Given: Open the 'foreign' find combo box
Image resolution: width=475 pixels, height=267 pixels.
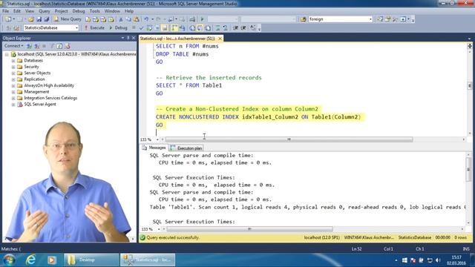Looking at the screenshot, I should pyautogui.click(x=340, y=19).
